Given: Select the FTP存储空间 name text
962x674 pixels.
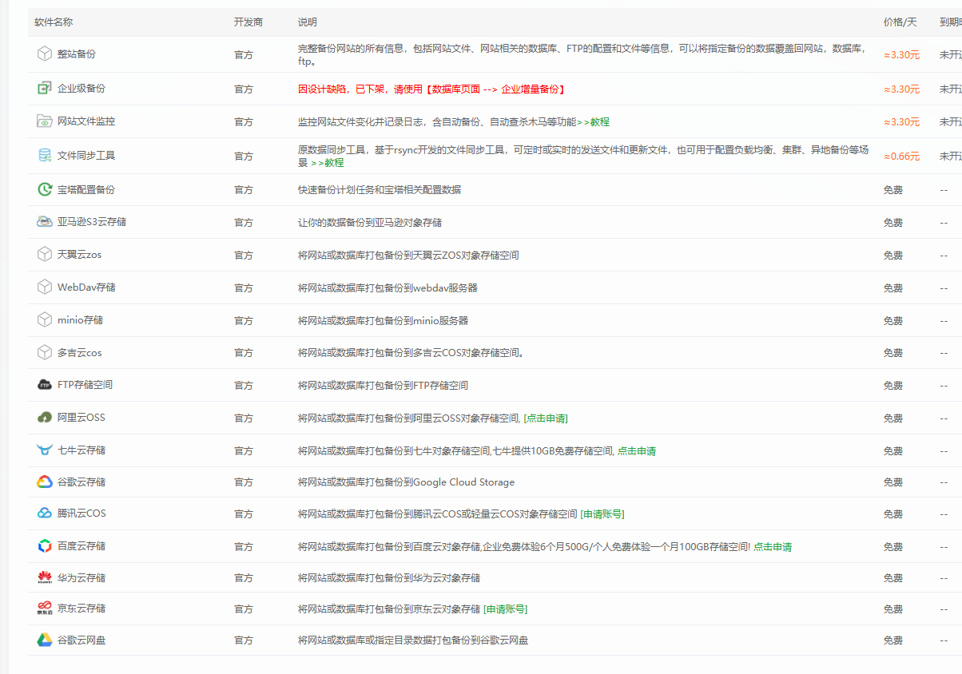Looking at the screenshot, I should pos(85,385).
